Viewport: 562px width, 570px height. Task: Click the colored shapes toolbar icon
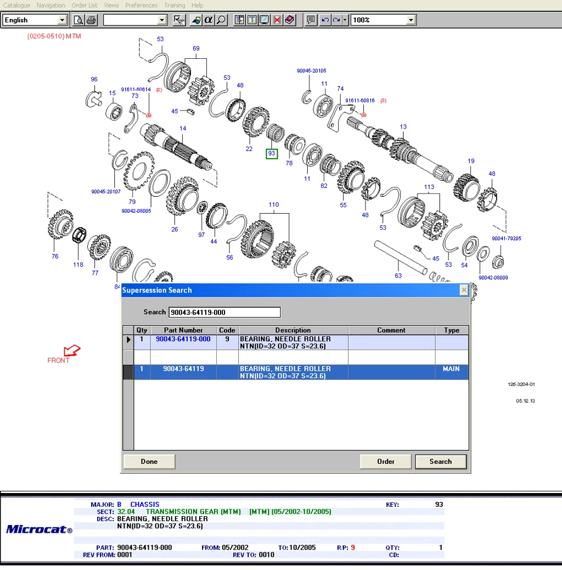pyautogui.click(x=196, y=20)
